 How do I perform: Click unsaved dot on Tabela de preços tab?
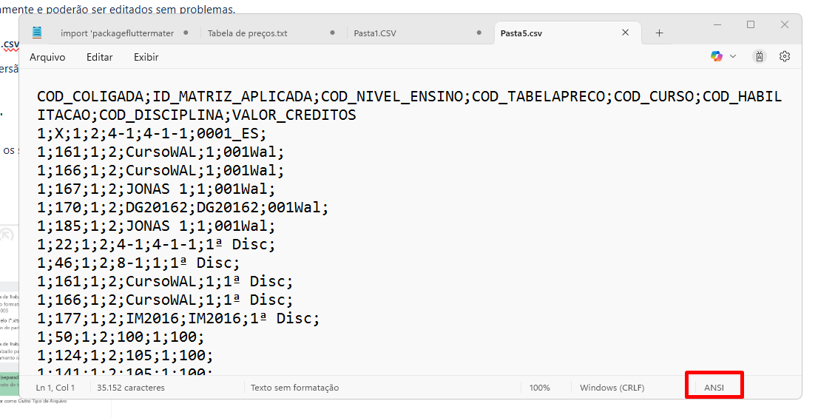click(334, 33)
